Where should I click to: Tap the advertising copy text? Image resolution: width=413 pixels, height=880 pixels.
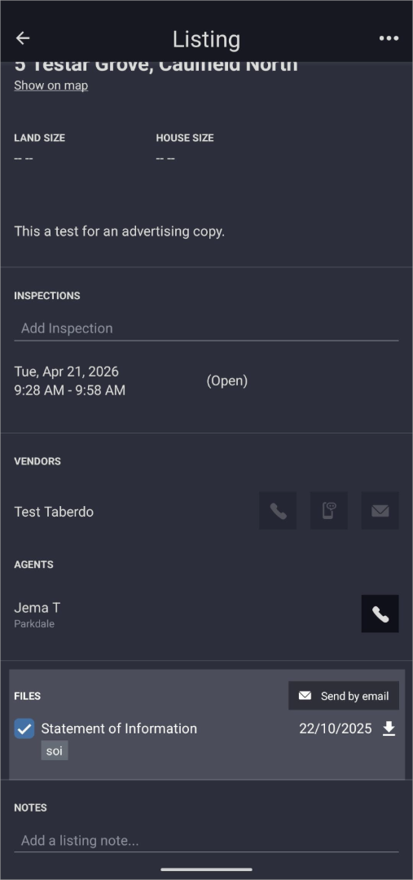coord(120,231)
